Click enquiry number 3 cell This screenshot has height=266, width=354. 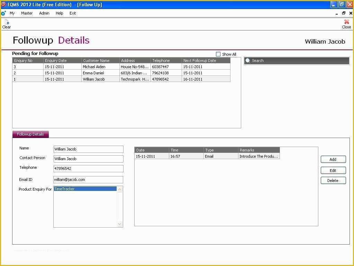coord(28,67)
